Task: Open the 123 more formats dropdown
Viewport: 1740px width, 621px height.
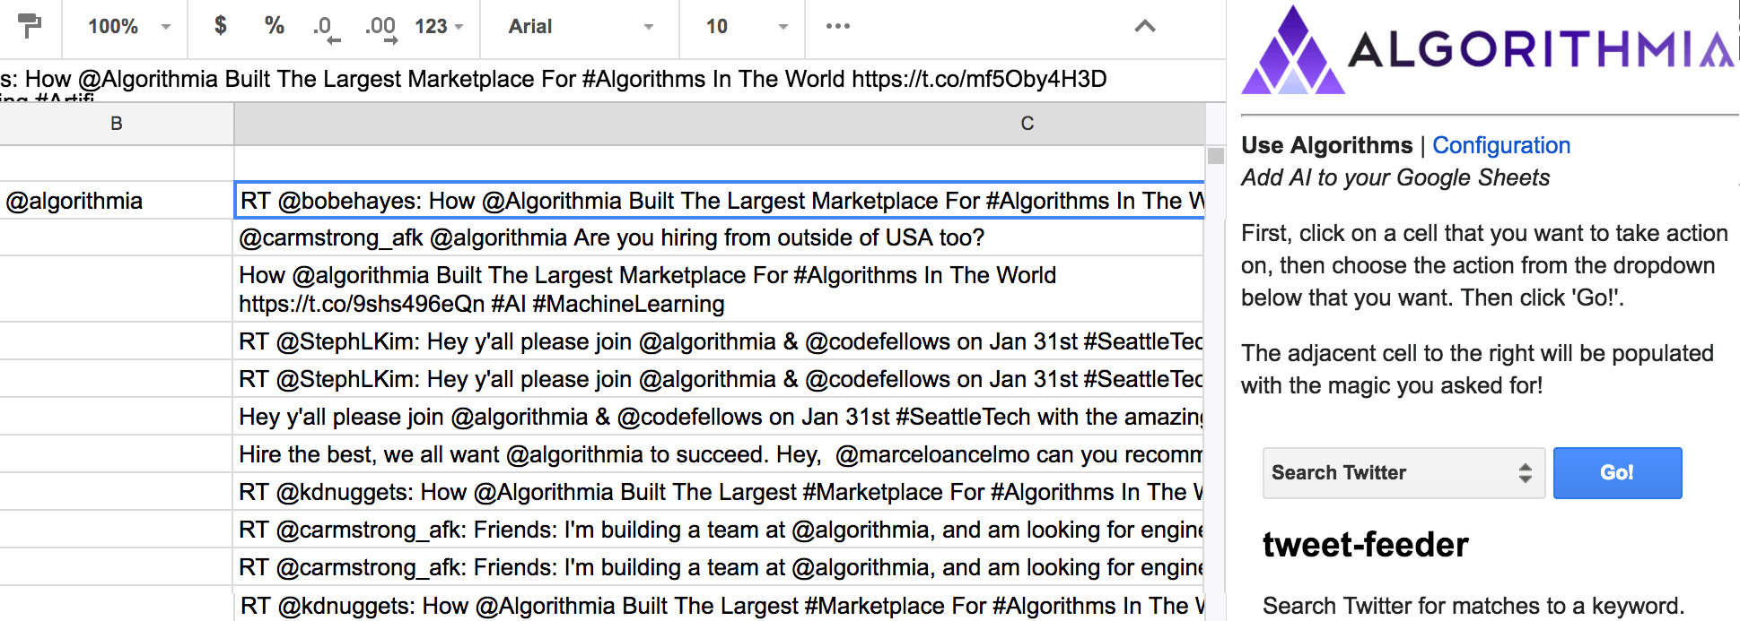Action: (x=439, y=26)
